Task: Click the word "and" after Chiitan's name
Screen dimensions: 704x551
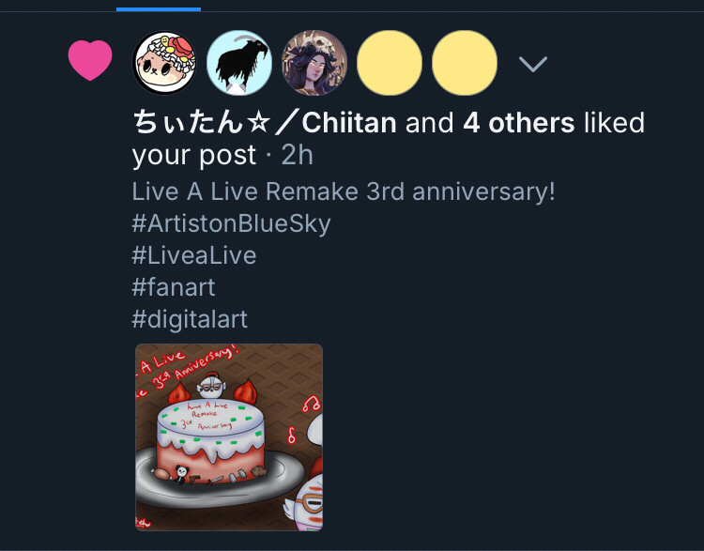Action: pos(430,123)
